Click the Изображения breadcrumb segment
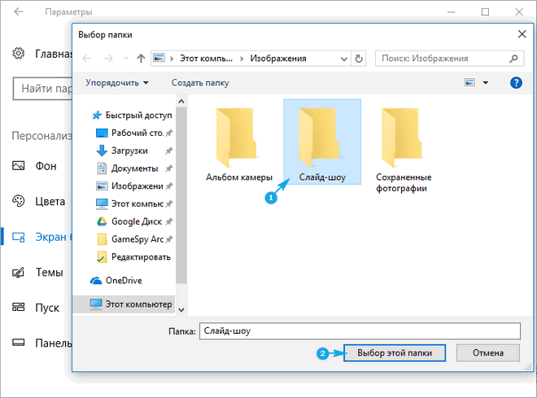Viewport: 537px width, 398px height. click(x=278, y=59)
